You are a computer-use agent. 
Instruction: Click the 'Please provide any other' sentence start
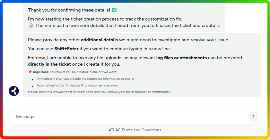[54, 40]
